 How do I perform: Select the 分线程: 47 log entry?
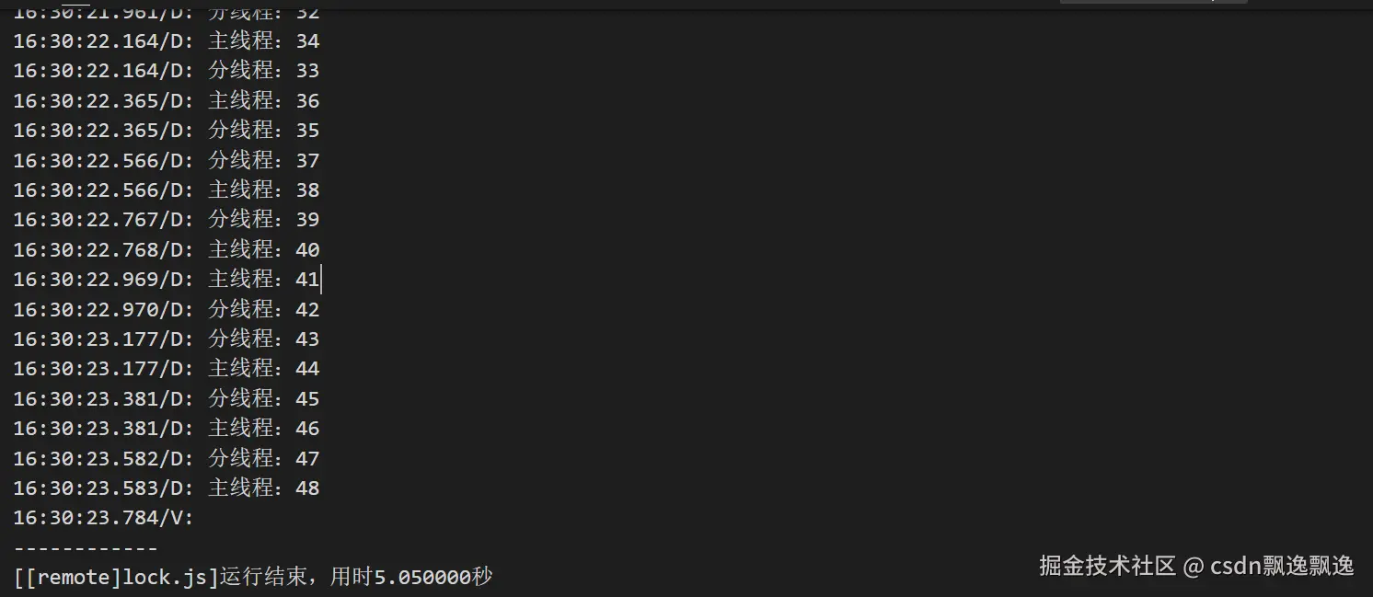166,459
